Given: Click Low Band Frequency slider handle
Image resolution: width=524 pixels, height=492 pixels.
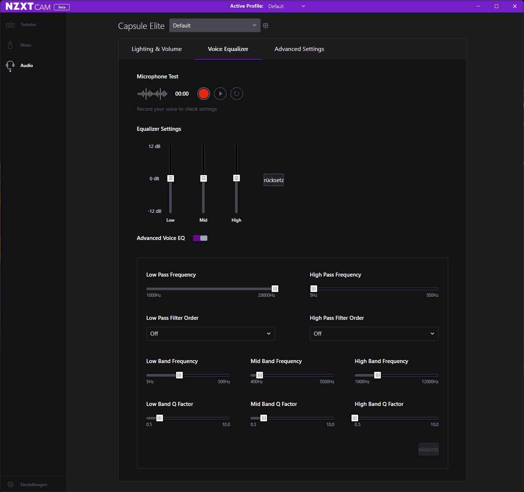Looking at the screenshot, I should pyautogui.click(x=179, y=375).
